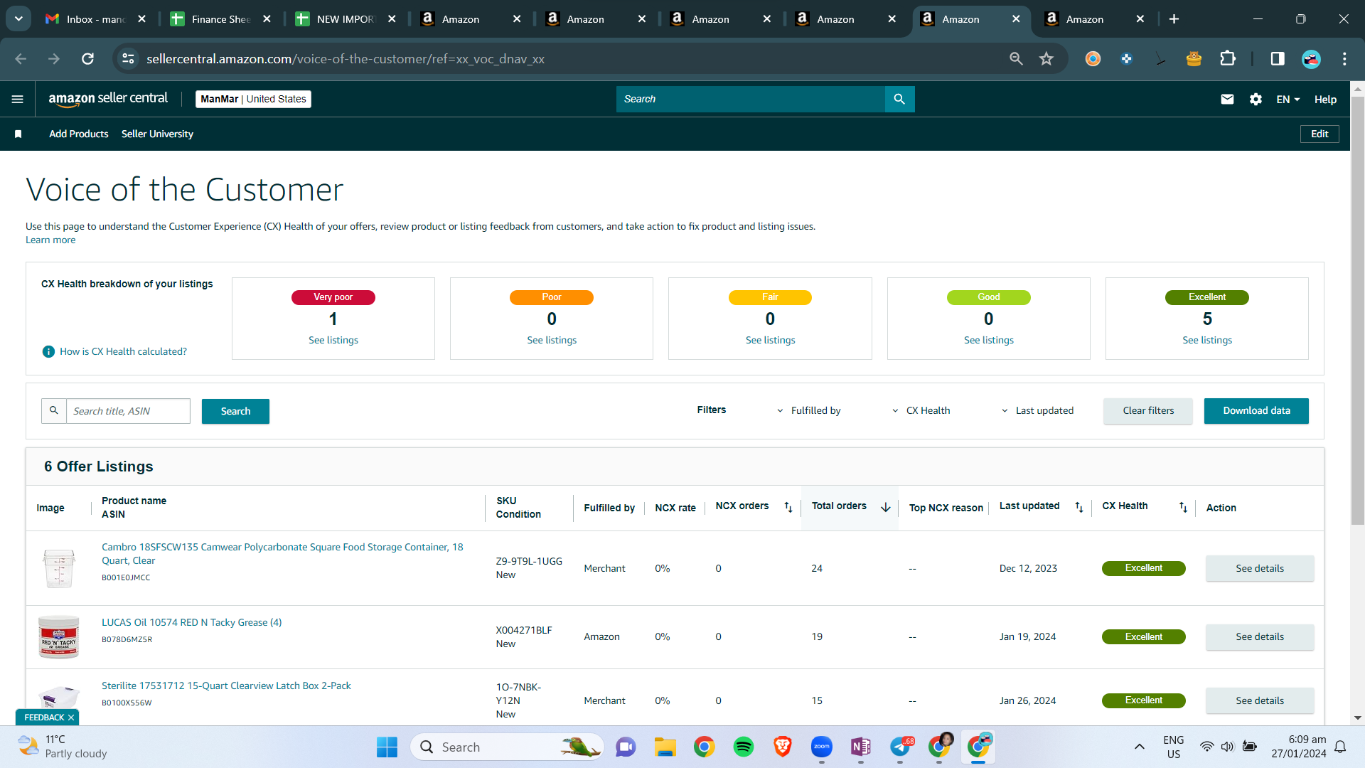This screenshot has height=768, width=1365.
Task: Expand the Fulfilled by filter dropdown
Action: pos(808,411)
